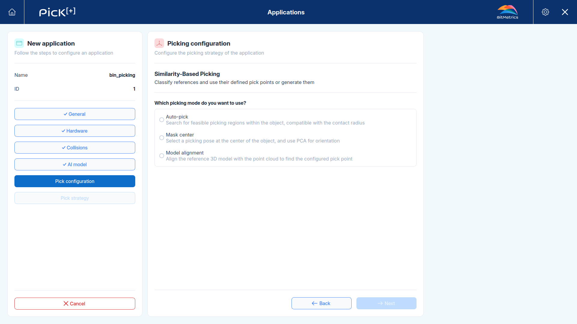
Task: Open settings gear icon
Action: pos(545,12)
